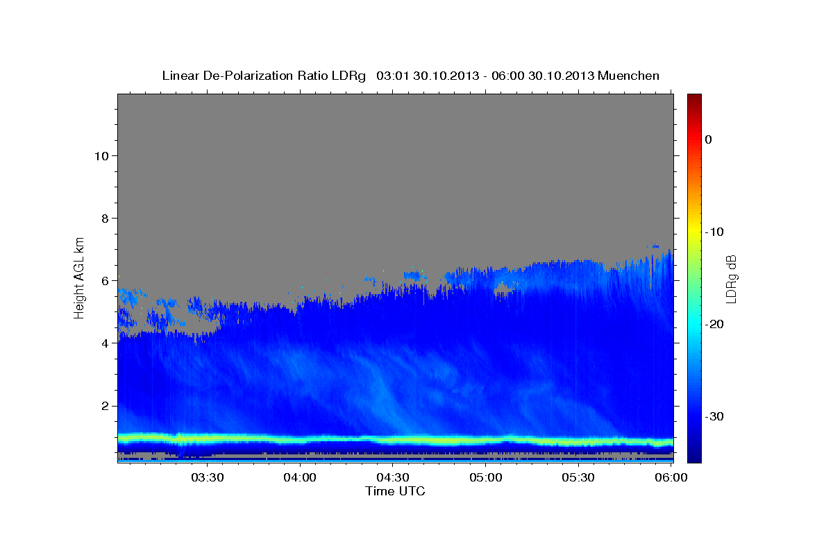Click the colorbar value 0

click(709, 139)
